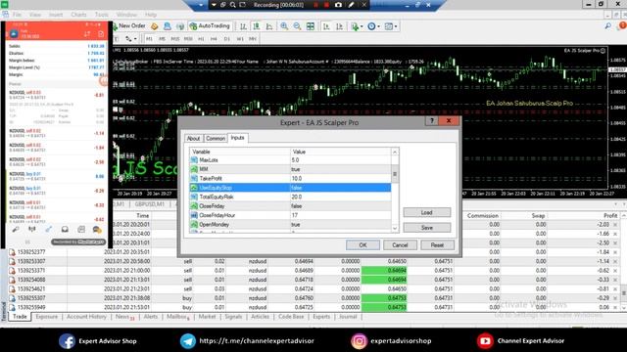
Task: Select the H4 timeframe
Action: [214, 39]
